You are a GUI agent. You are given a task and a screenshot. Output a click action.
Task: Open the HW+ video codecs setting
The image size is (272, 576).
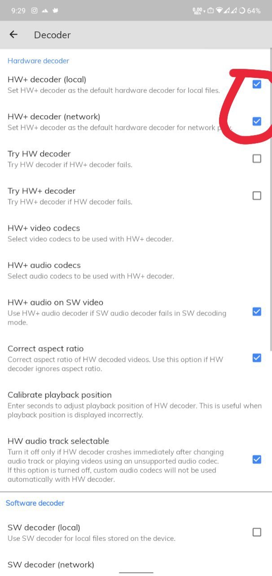pos(136,233)
